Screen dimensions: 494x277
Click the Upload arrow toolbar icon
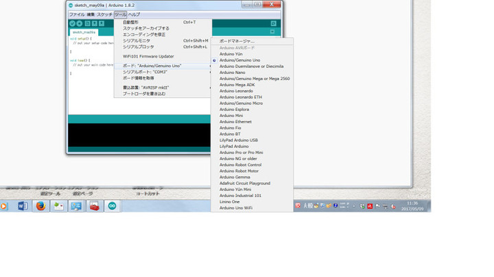coord(80,23)
